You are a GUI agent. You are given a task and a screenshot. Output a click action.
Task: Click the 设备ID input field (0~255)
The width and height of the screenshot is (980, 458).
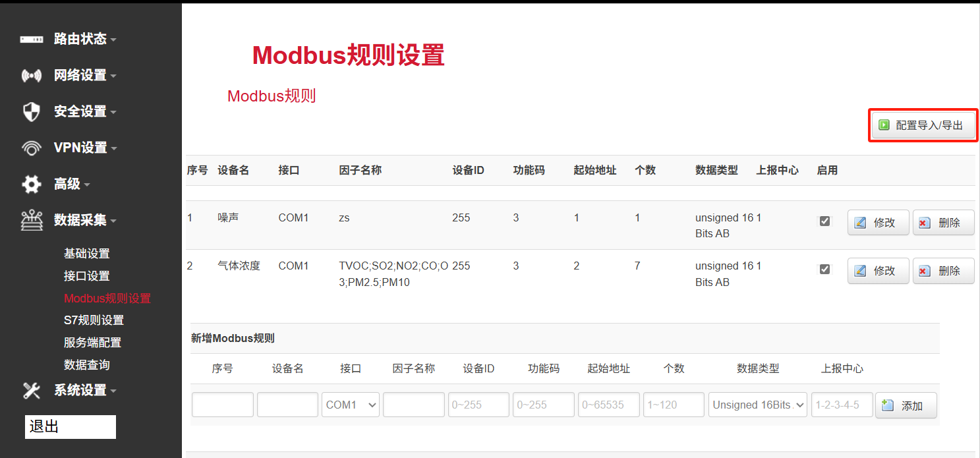[x=478, y=404]
